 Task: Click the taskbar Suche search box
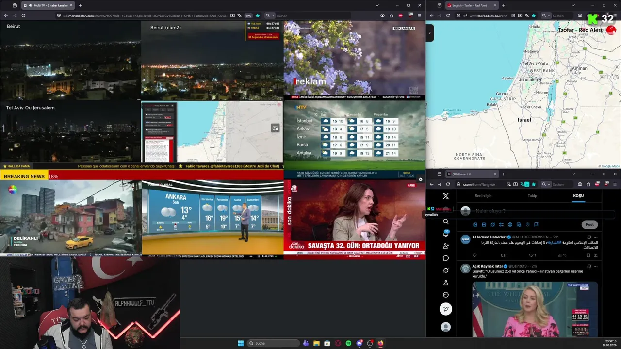coord(273,343)
